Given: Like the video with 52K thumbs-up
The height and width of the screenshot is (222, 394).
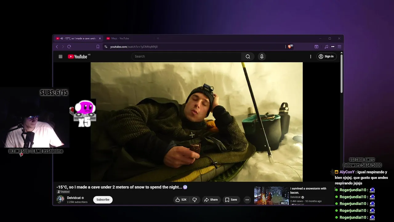Looking at the screenshot, I should 181,200.
